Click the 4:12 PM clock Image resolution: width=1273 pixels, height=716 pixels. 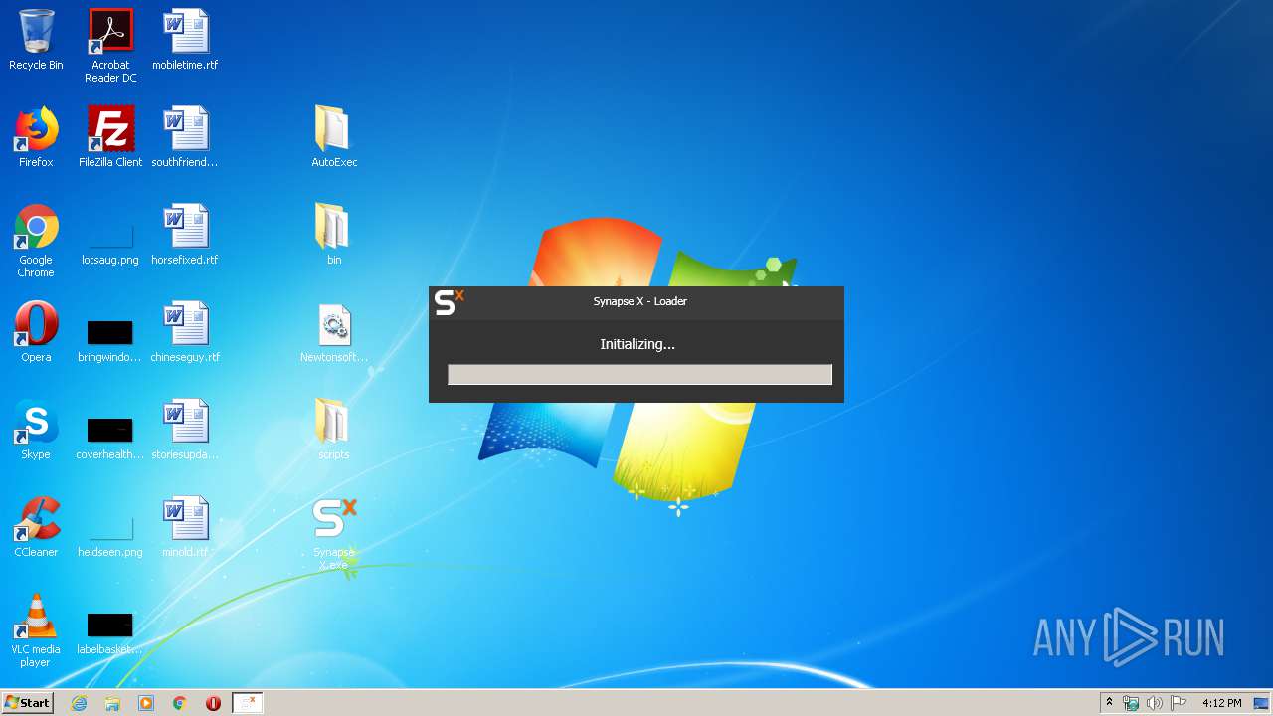coord(1221,703)
